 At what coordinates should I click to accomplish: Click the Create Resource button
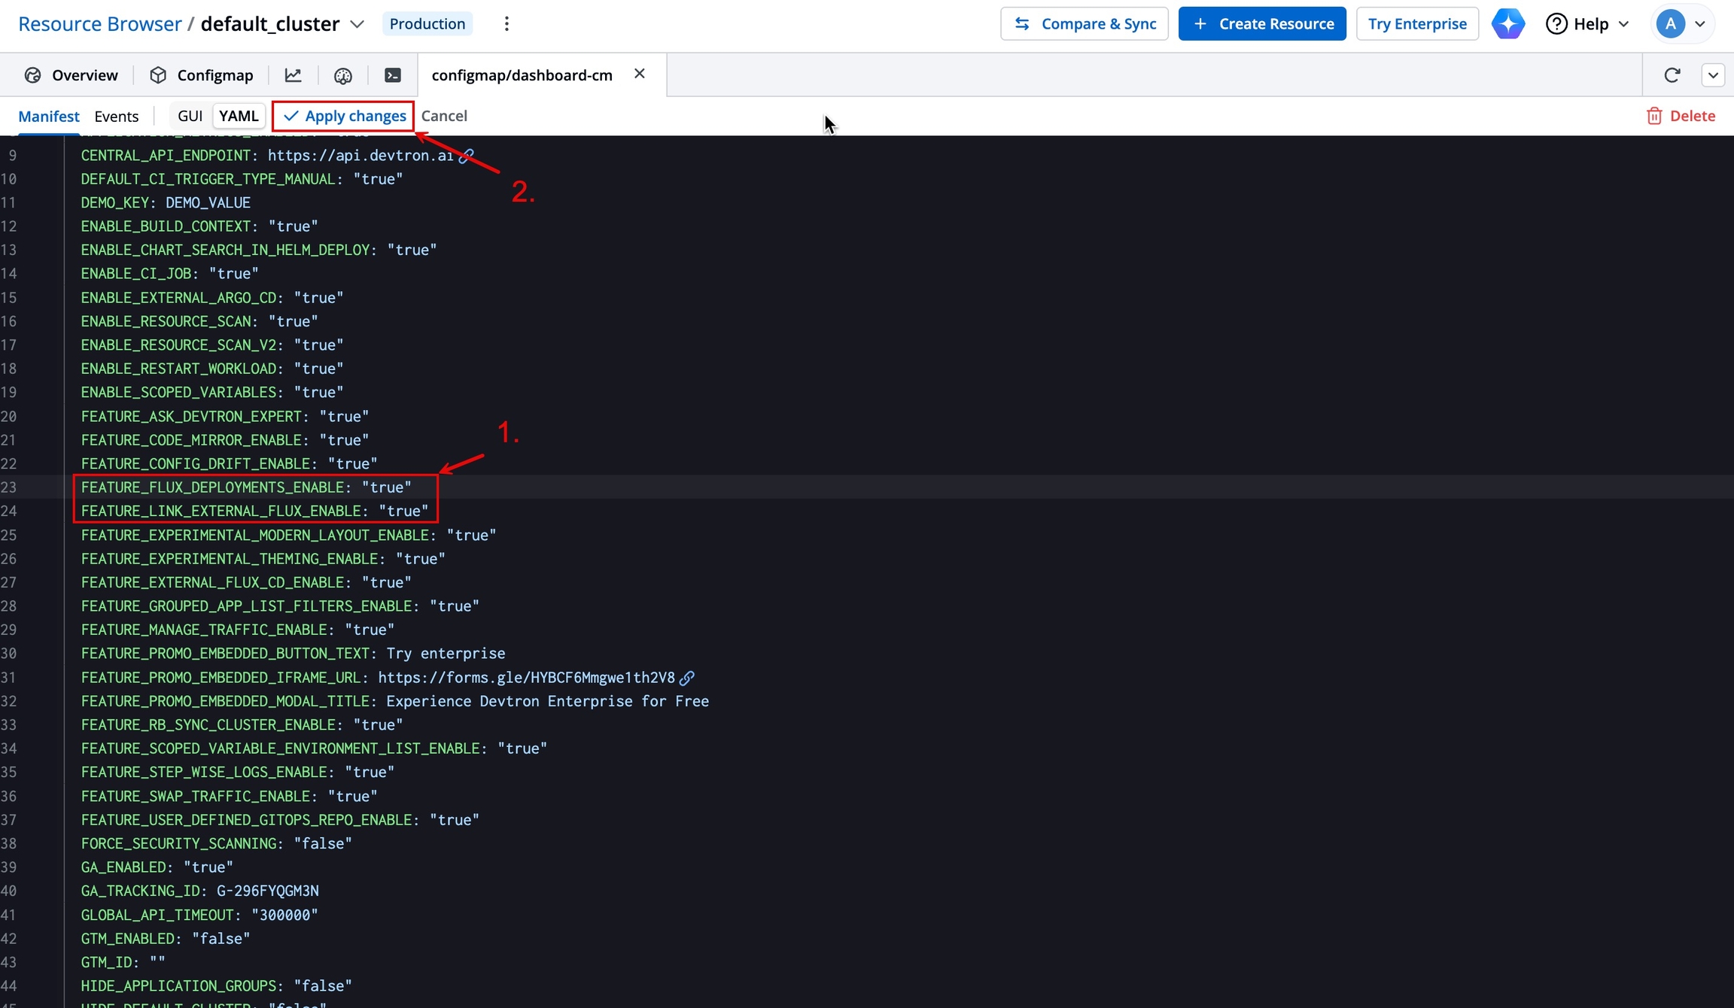coord(1262,24)
